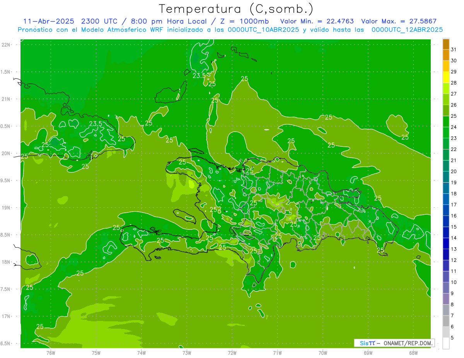Click the '69W' longitude axis label
The image size is (464, 358).
click(368, 353)
